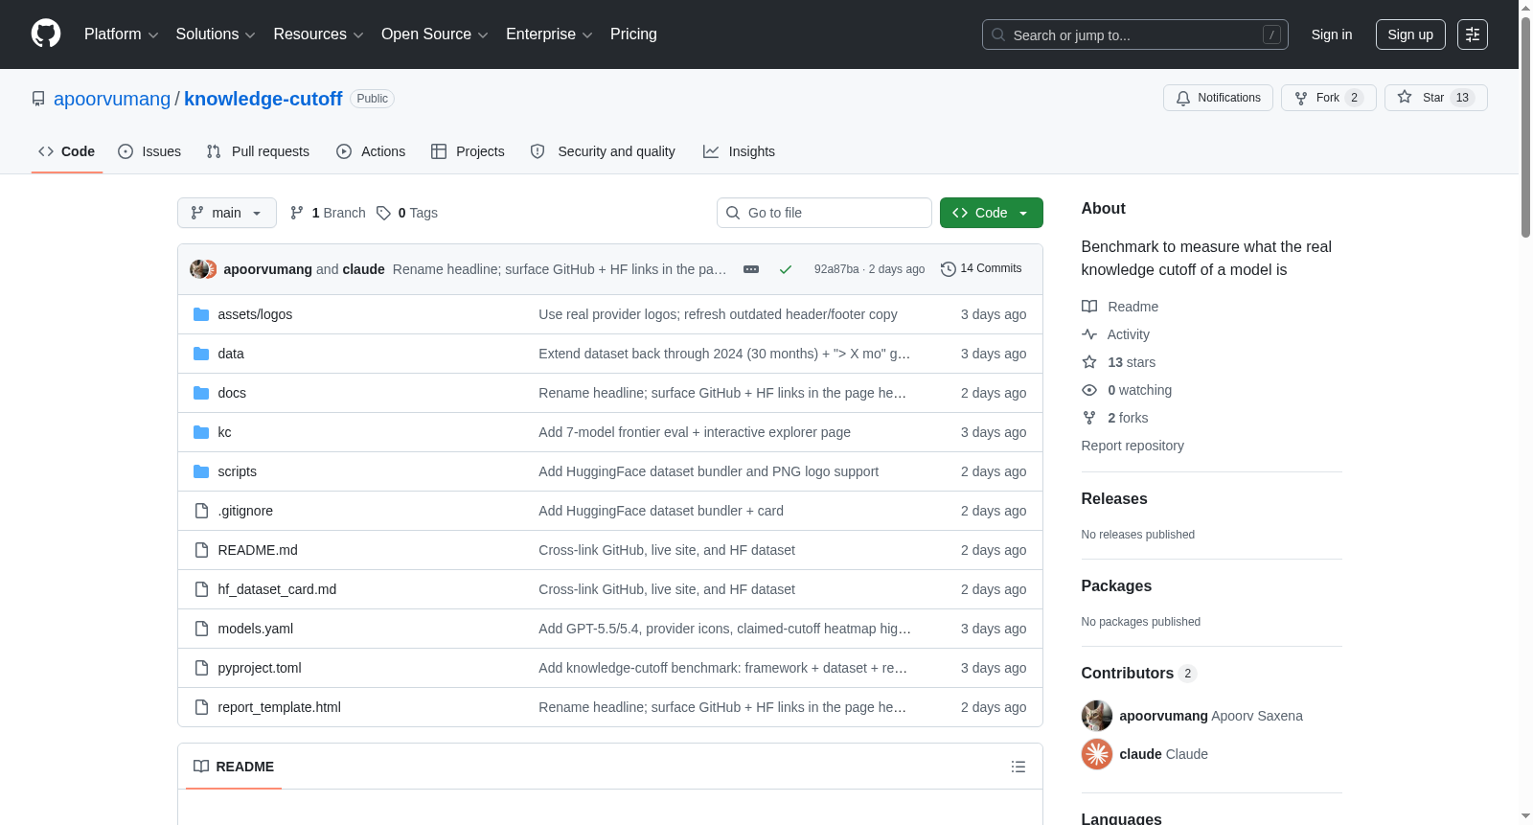Open Security and quality tab

click(x=603, y=151)
